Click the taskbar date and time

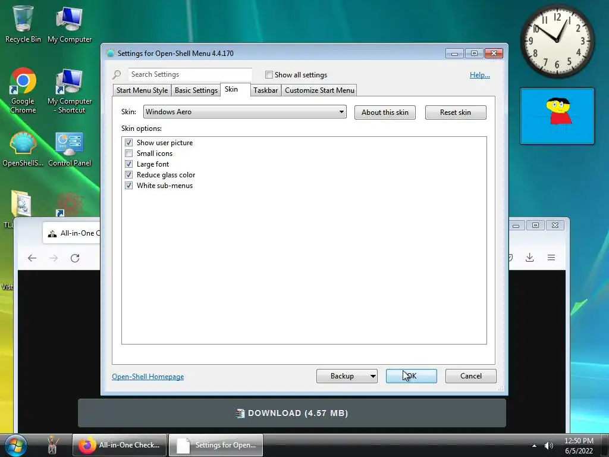click(x=579, y=446)
